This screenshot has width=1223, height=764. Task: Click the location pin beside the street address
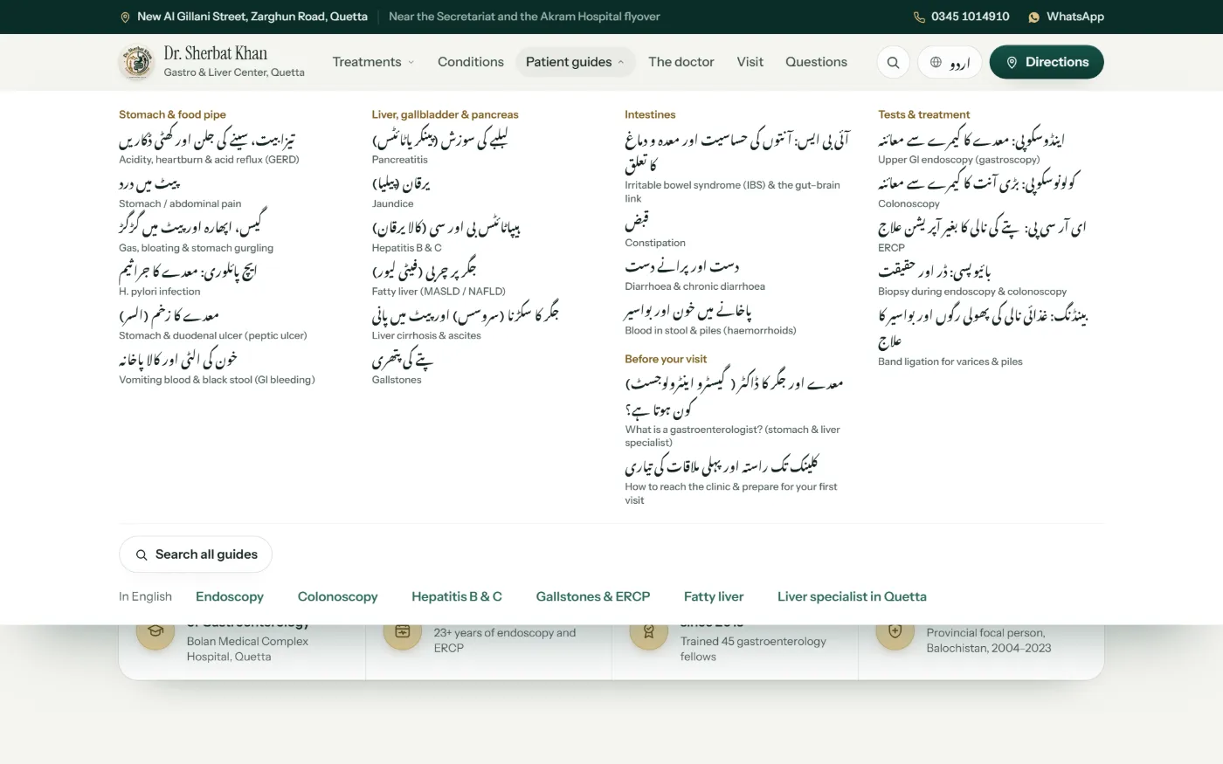click(125, 17)
